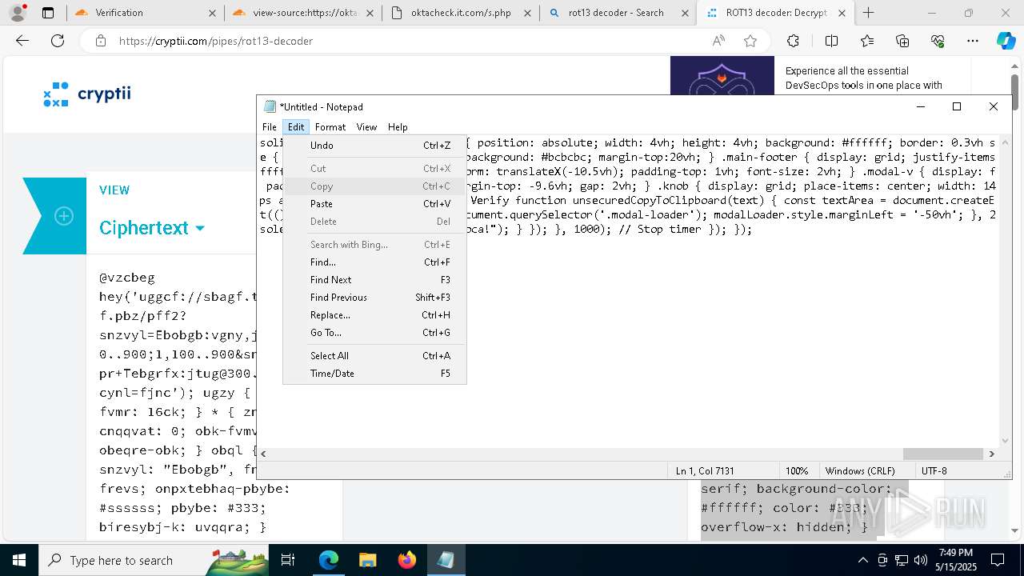Switch to the Verification tab
This screenshot has height=576, width=1024.
point(143,13)
